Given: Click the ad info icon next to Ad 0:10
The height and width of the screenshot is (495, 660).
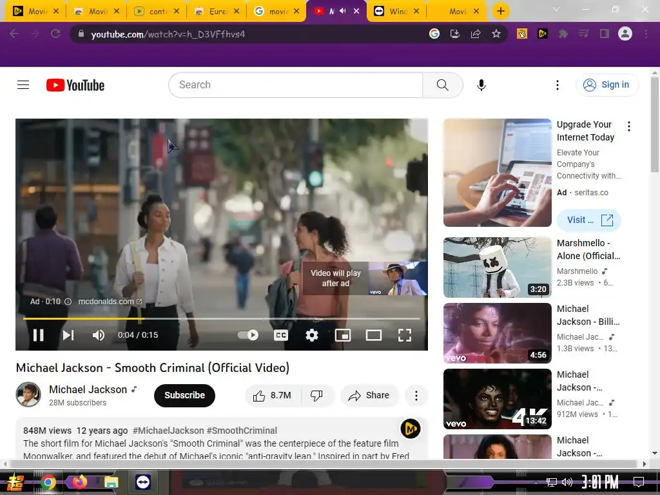Looking at the screenshot, I should click(68, 302).
